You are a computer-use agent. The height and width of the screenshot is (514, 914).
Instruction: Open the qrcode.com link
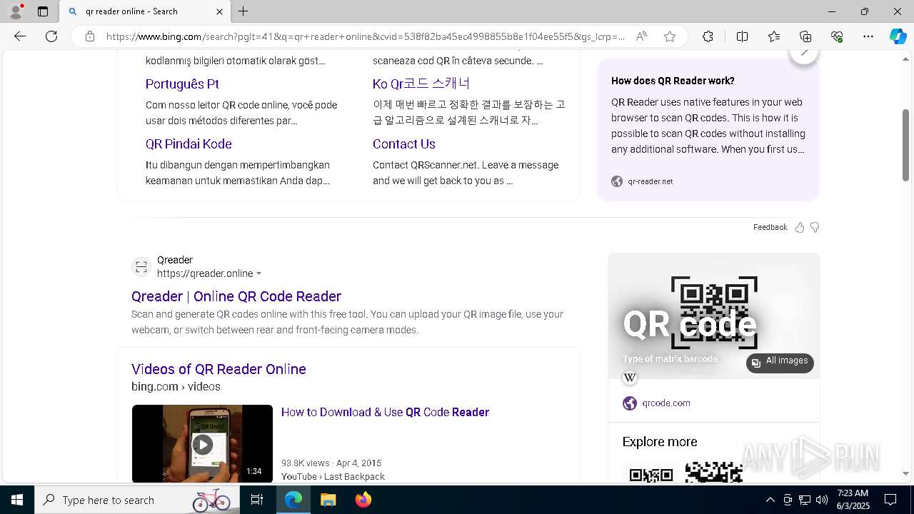point(666,403)
